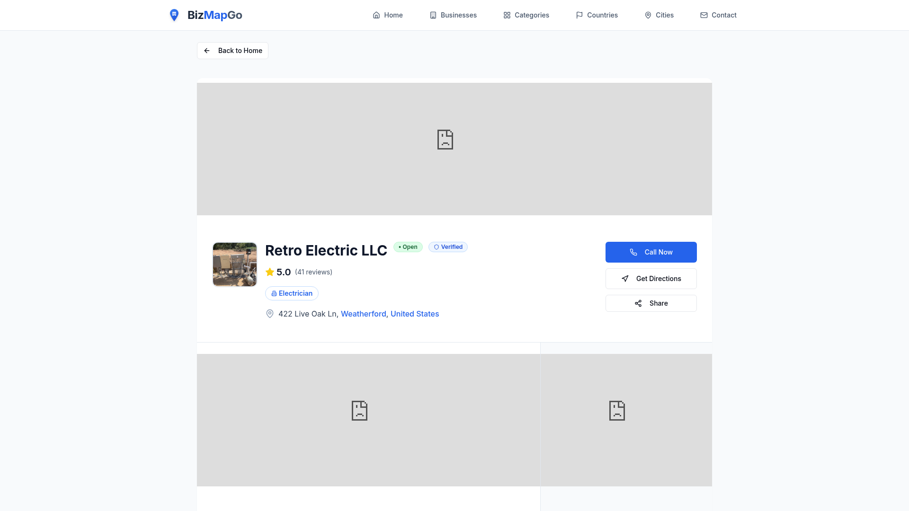This screenshot has width=909, height=511.
Task: Open the Categories navigation item
Action: pos(526,15)
